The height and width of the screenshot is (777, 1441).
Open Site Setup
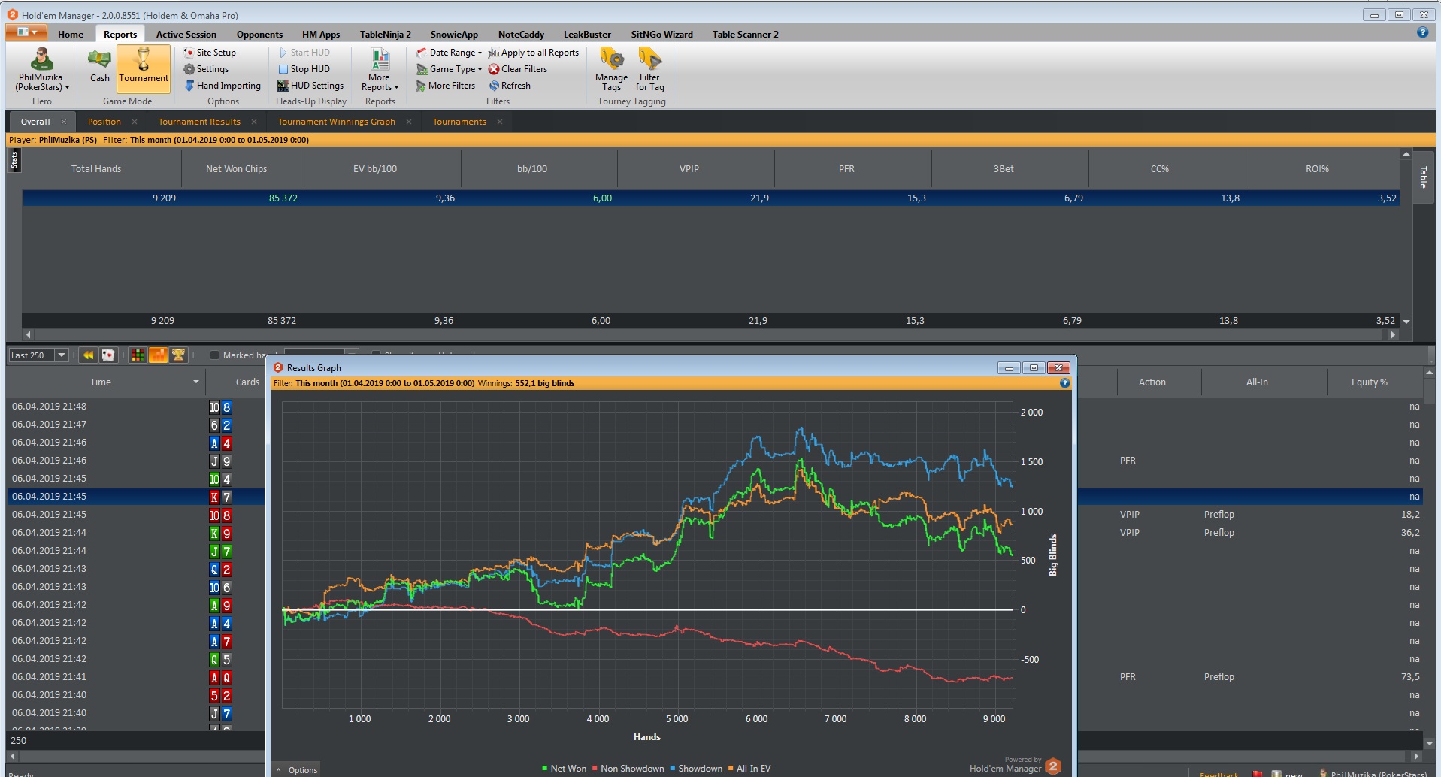pos(210,53)
